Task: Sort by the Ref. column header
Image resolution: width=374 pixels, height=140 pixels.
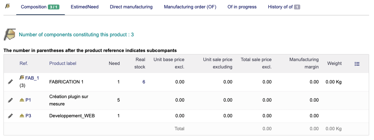Action: coord(24,64)
